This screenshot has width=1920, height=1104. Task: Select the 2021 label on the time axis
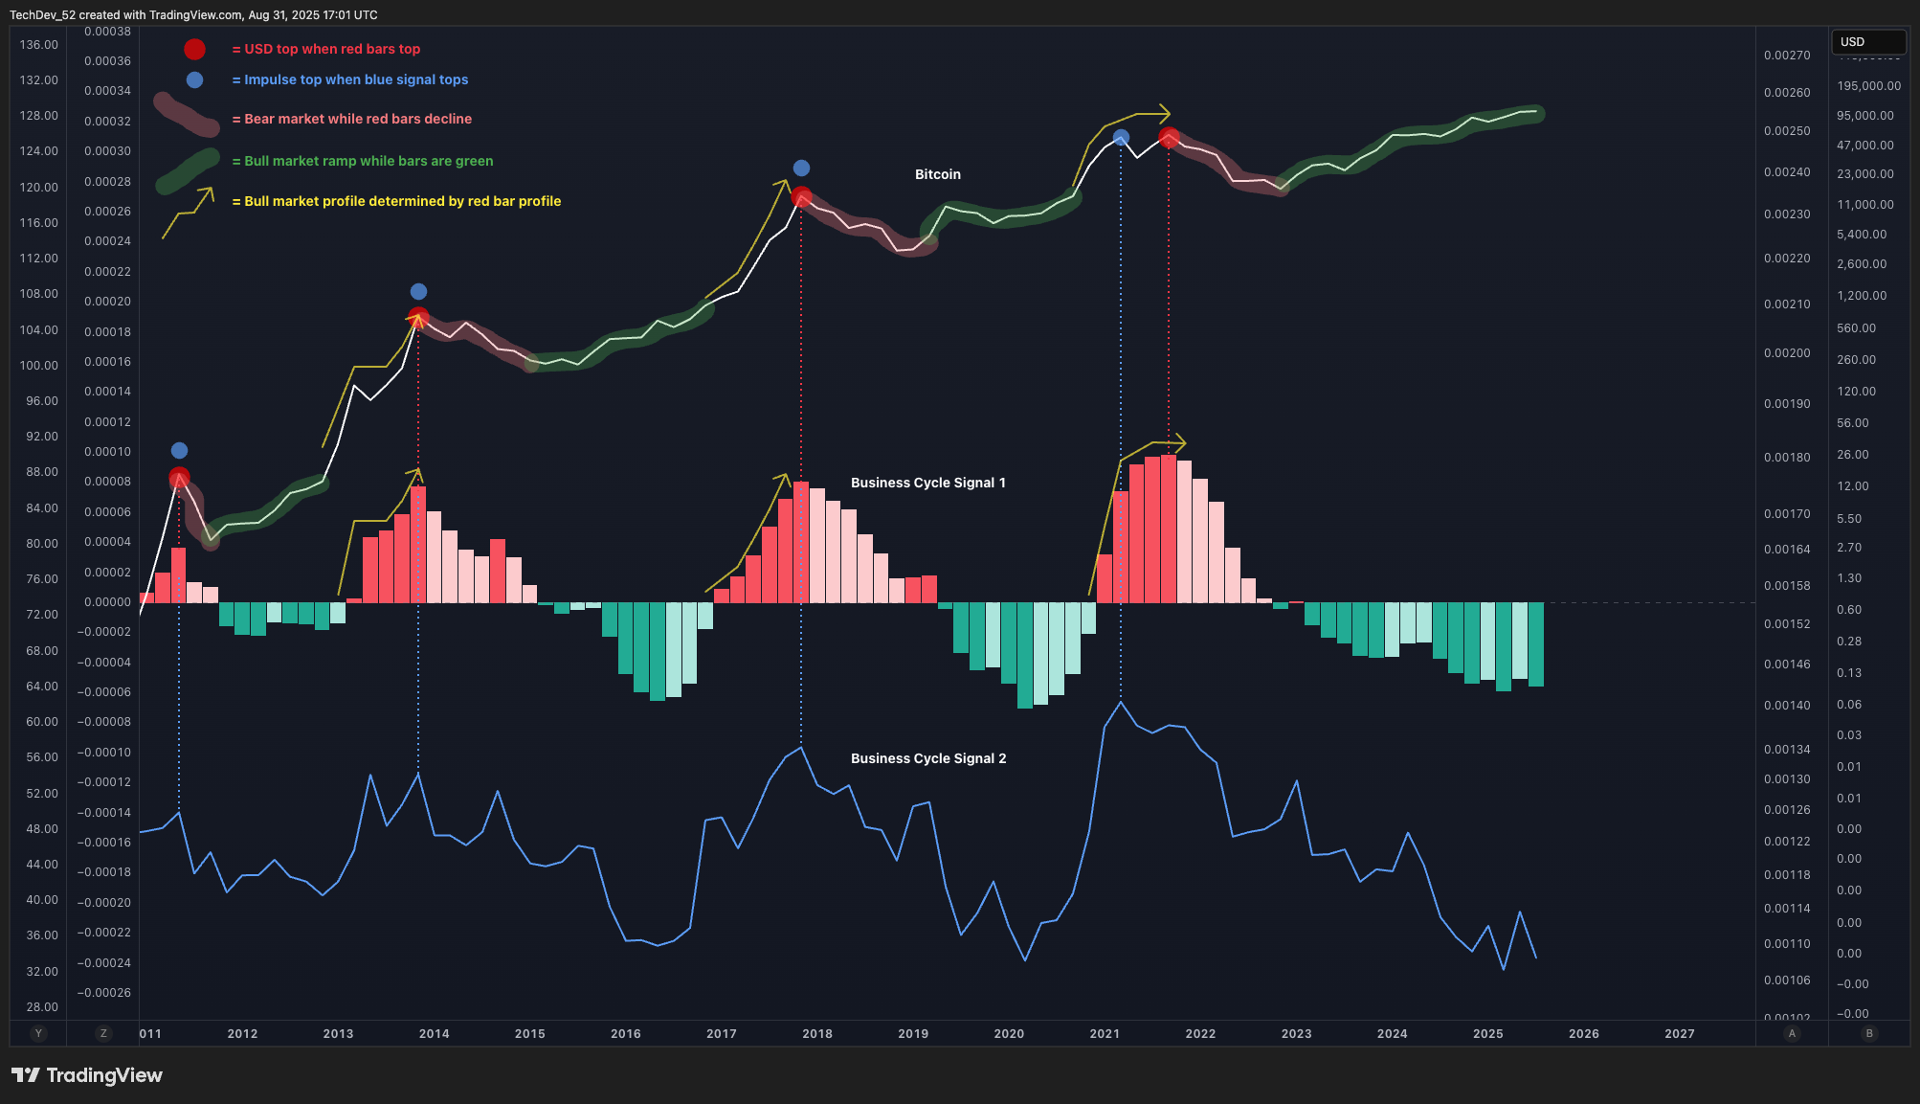1104,1033
